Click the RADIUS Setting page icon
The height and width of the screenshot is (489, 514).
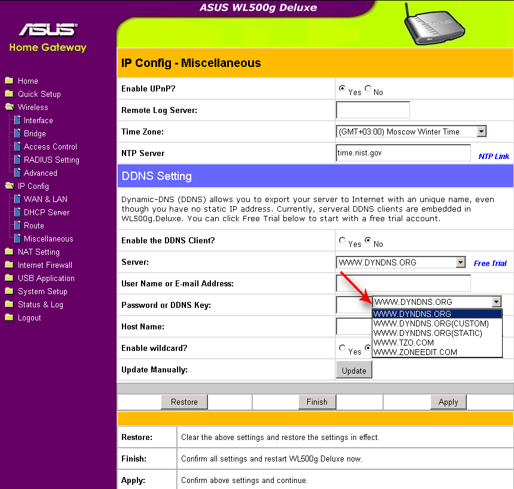click(x=18, y=160)
